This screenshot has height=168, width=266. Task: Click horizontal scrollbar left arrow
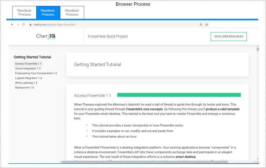pos(60,162)
